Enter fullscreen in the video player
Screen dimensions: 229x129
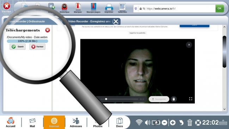pos(191,99)
